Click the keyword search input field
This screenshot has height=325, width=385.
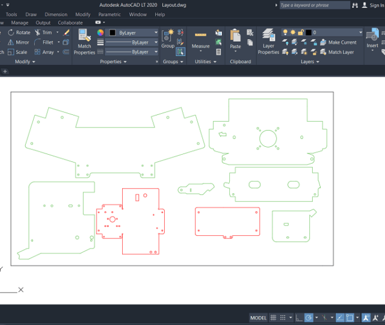click(313, 5)
